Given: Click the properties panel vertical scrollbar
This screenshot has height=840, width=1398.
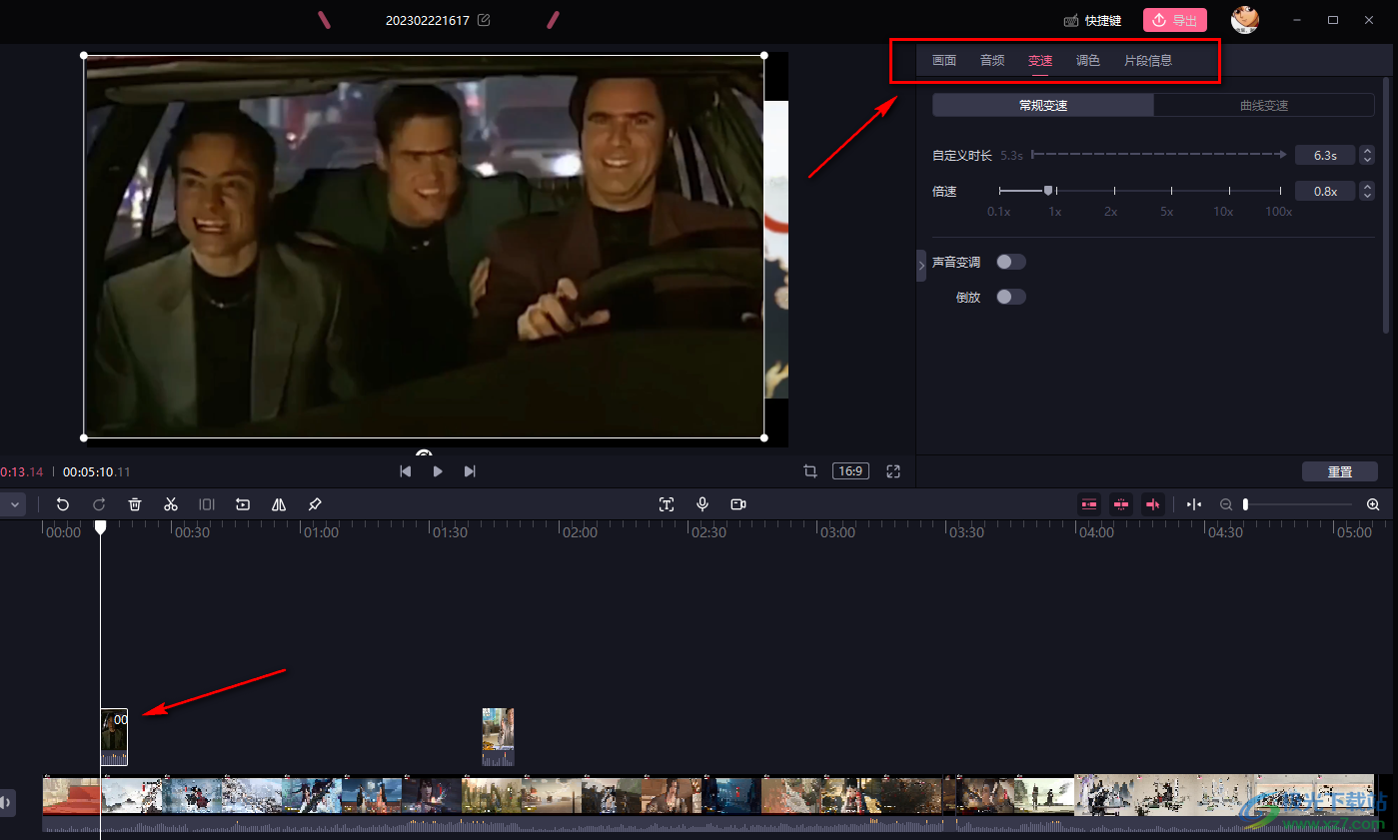Looking at the screenshot, I should click(x=1386, y=205).
